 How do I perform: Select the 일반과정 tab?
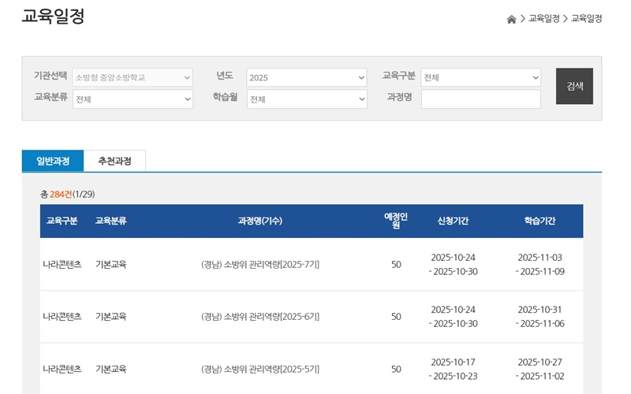pyautogui.click(x=53, y=161)
